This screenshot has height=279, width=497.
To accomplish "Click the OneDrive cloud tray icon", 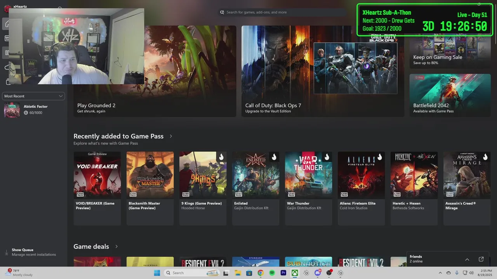I will [x=448, y=273].
